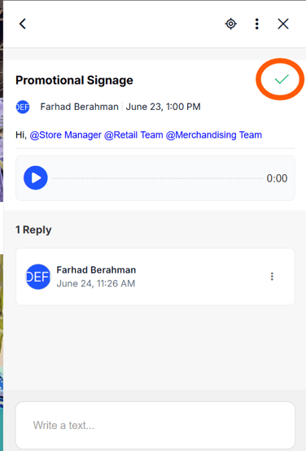Play the voice note recording

(x=36, y=177)
